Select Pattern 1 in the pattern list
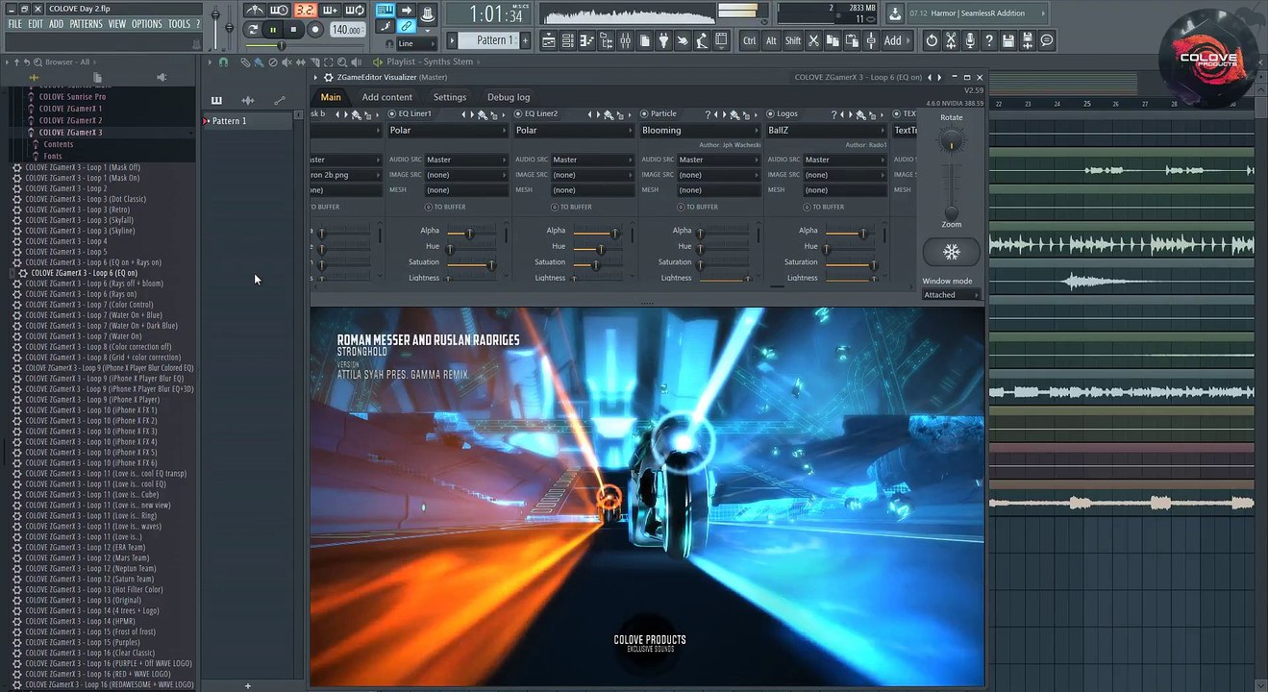The width and height of the screenshot is (1268, 692). (x=247, y=121)
